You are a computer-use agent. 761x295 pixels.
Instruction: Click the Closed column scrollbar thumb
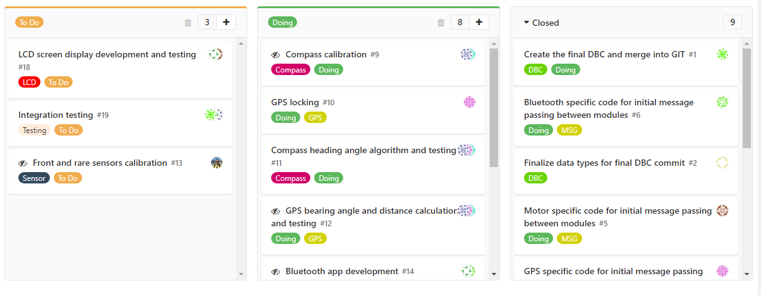(746, 98)
